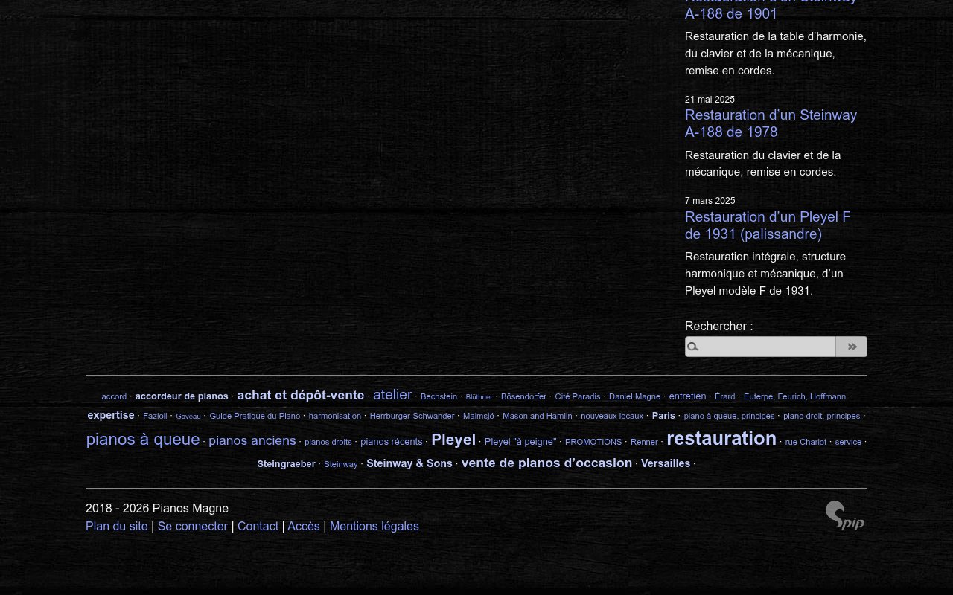
Task: Open the large Pleyel tag
Action: coord(453,440)
